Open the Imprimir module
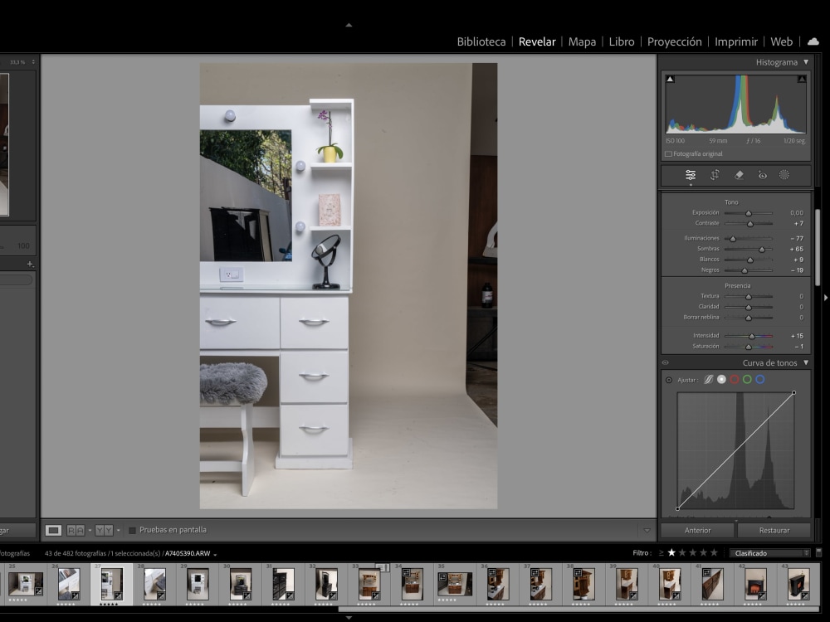The image size is (830, 622). click(735, 41)
